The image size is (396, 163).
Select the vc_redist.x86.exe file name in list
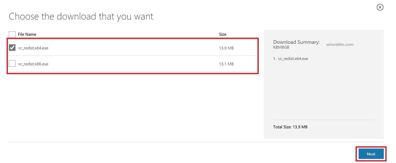(x=33, y=64)
